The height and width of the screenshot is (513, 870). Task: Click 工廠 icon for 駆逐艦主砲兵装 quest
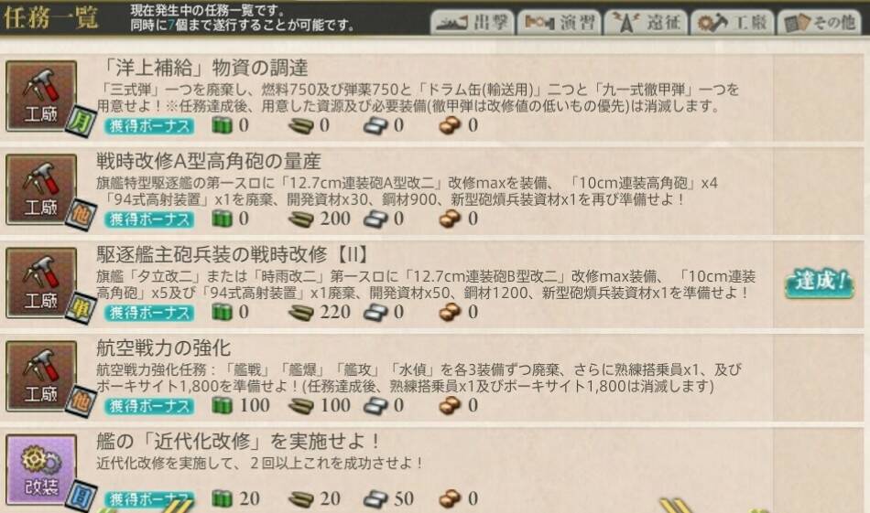pyautogui.click(x=41, y=283)
